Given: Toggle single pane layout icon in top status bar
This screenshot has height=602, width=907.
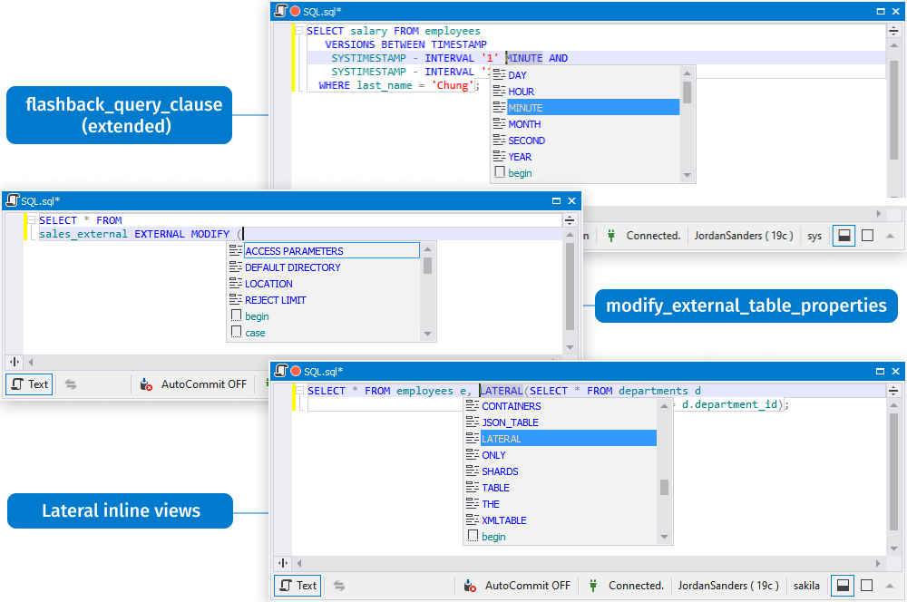Looking at the screenshot, I should [868, 236].
